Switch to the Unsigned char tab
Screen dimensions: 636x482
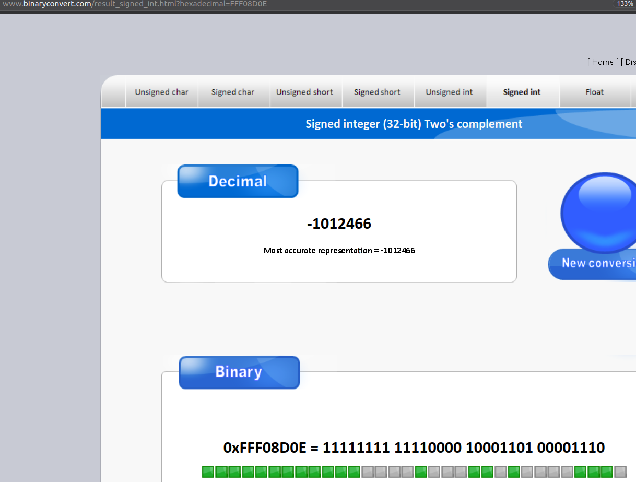[x=162, y=92]
